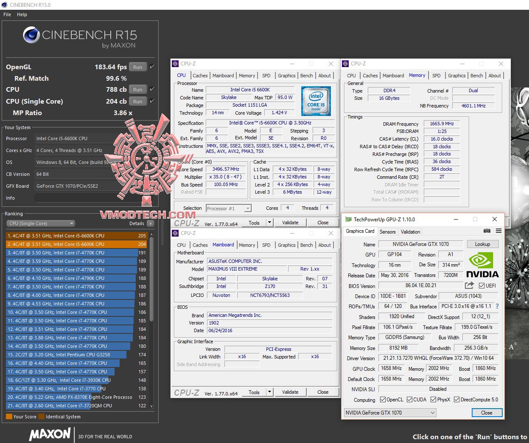
Task: Toggle the CPU (Single Core) test checkbox
Action: pos(152,101)
